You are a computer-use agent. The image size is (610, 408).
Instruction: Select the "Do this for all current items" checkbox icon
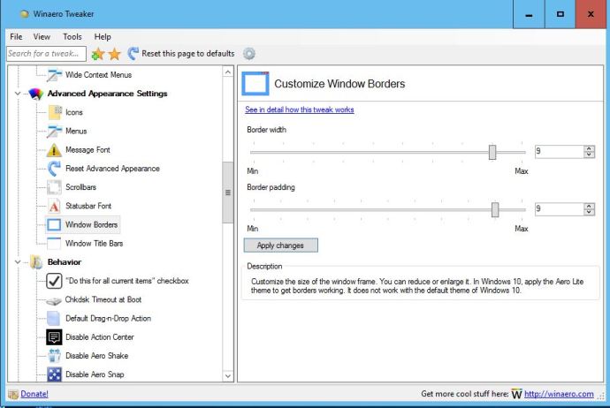point(54,281)
